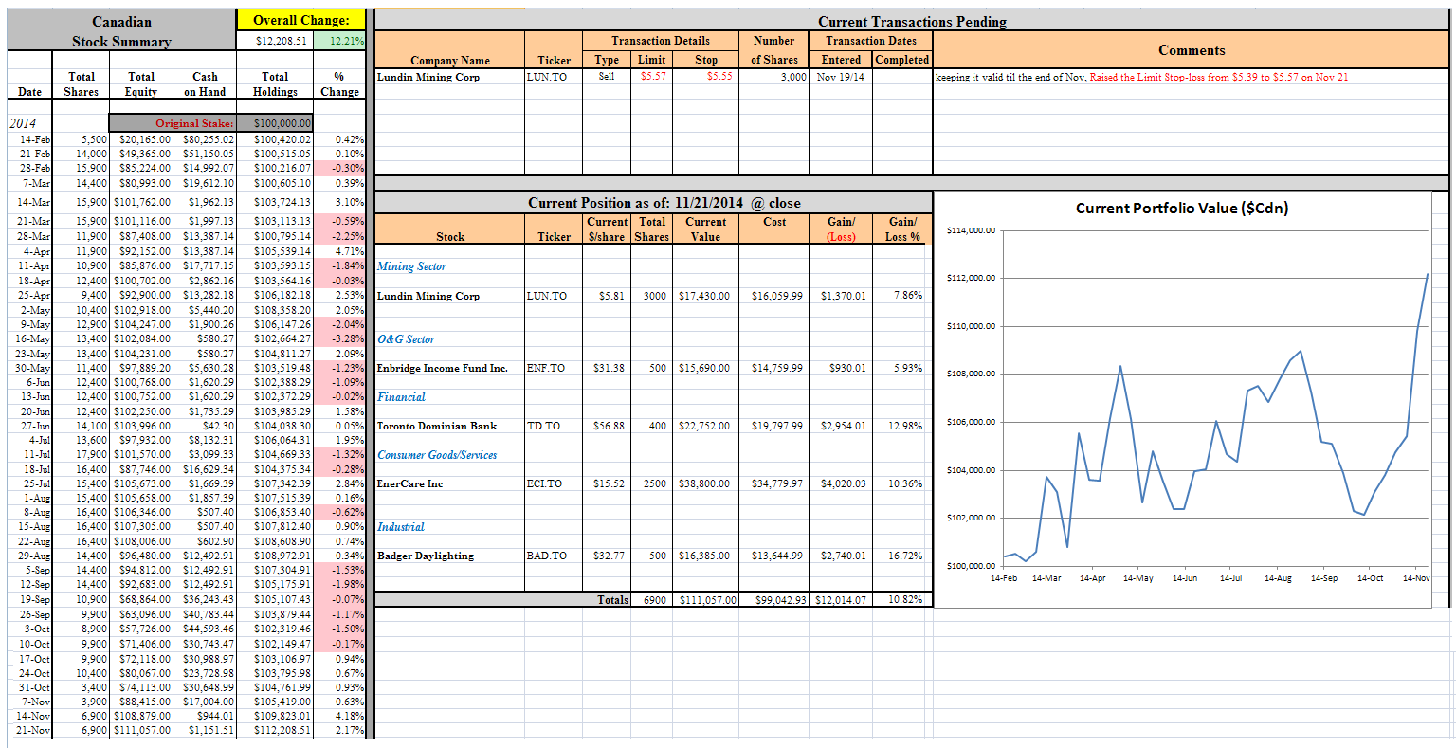Click the $34,779.97 EnerCare cost cell
Screen dimensions: 1456x748
[x=776, y=483]
